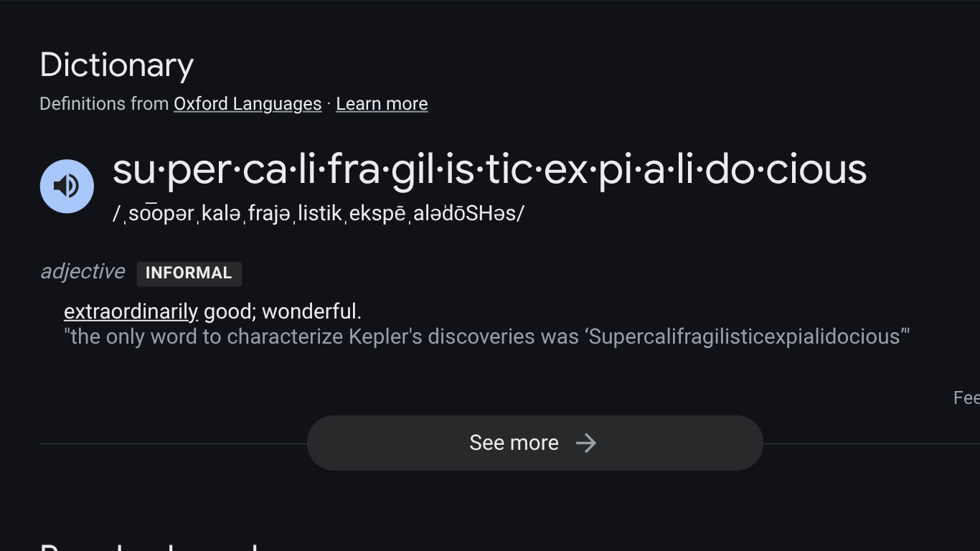Open the underlined word extraordinarily
Image resolution: width=980 pixels, height=551 pixels.
[131, 311]
